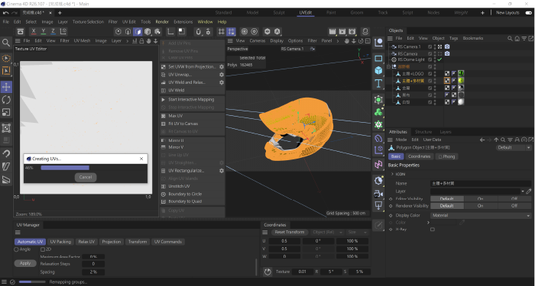Image resolution: width=535 pixels, height=286 pixels.
Task: Open the Default attributes mode dropdown
Action: click(514, 147)
